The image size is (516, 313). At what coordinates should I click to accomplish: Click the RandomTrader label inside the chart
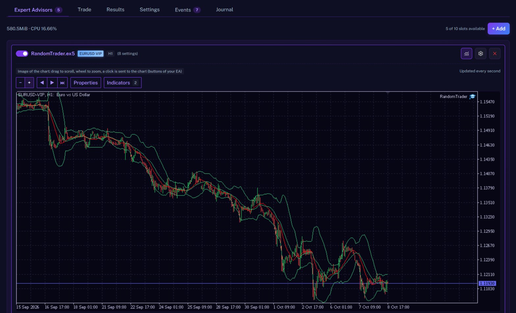tap(453, 96)
